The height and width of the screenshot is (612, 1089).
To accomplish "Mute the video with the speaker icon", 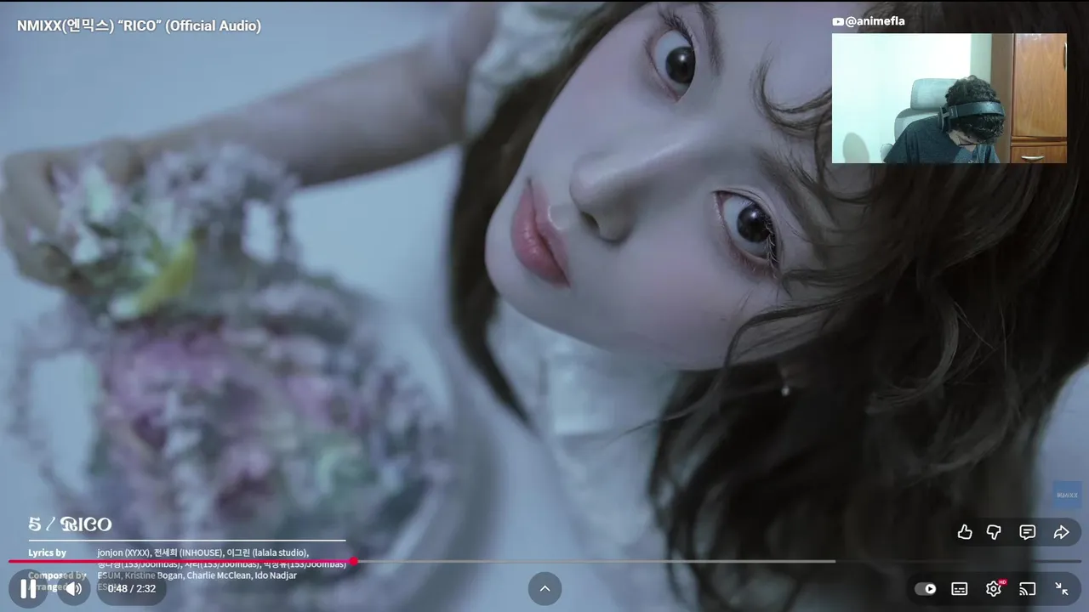I will [74, 588].
